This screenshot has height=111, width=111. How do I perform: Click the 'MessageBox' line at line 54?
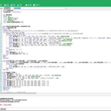click(12, 87)
